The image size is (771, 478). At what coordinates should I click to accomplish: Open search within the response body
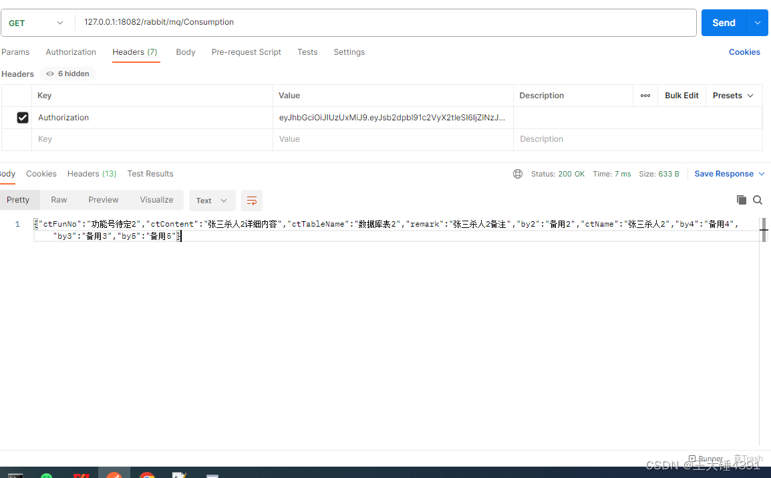pyautogui.click(x=757, y=199)
